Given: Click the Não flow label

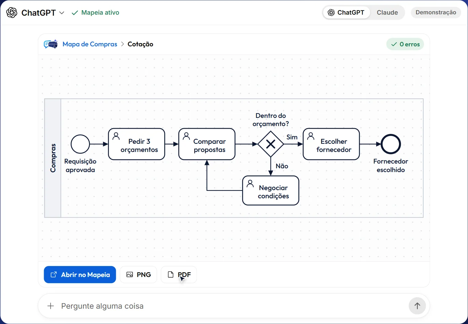Looking at the screenshot, I should (282, 166).
